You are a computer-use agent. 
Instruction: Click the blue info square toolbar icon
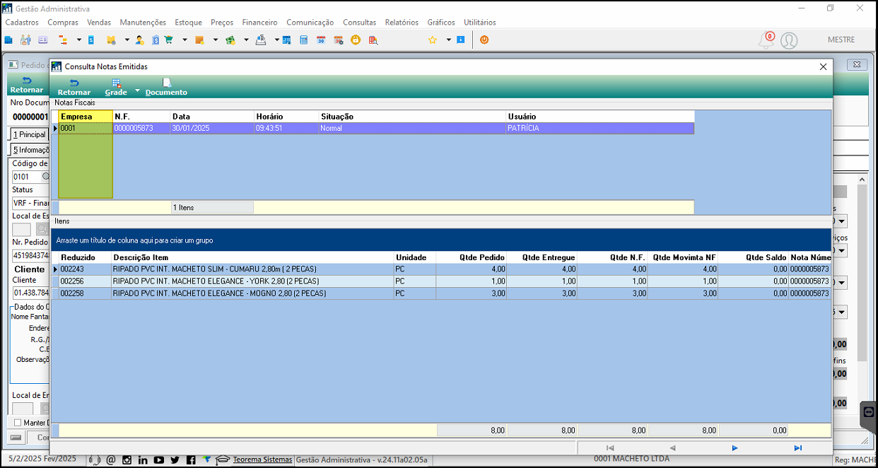click(461, 40)
